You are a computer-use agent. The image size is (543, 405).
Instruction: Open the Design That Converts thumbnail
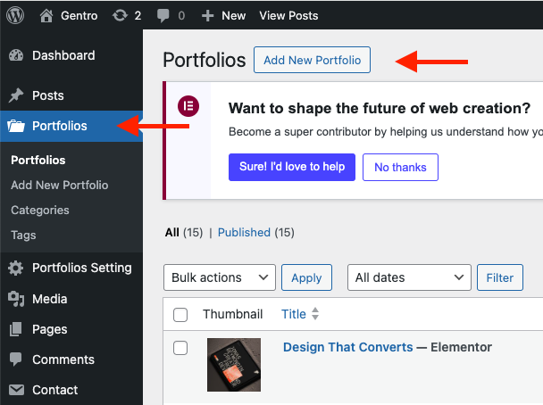234,364
